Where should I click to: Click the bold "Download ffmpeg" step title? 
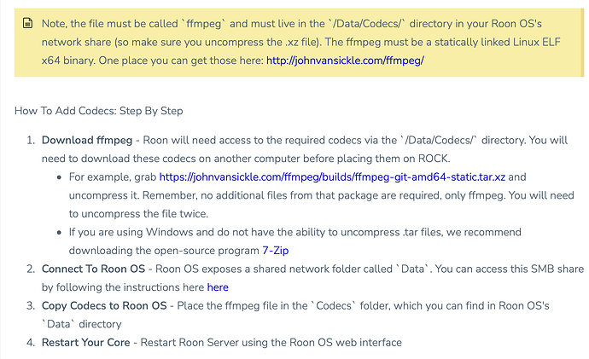coord(87,141)
